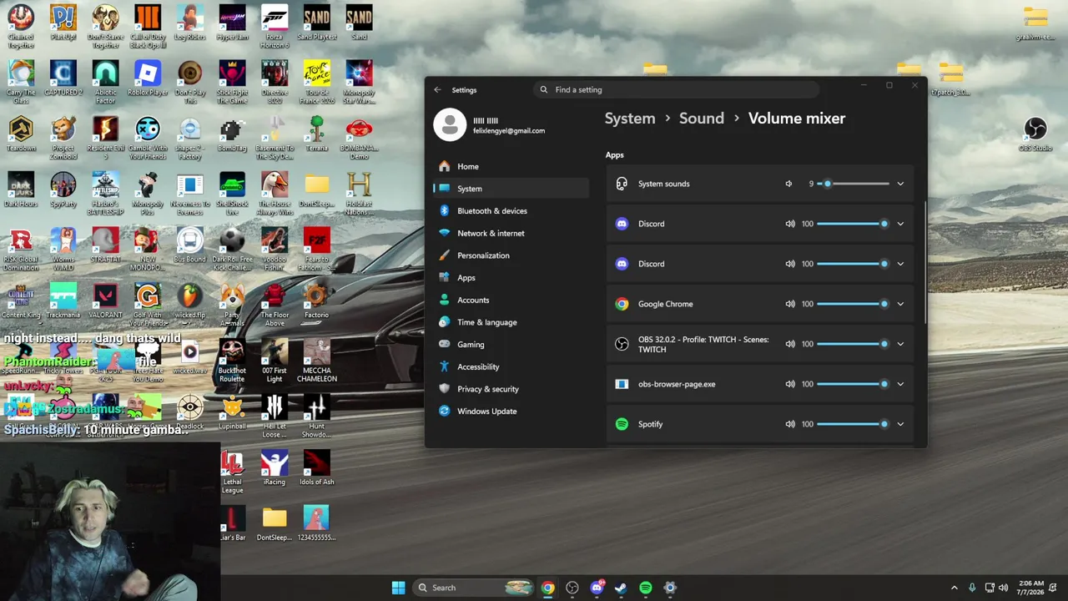Expand obs-browser-page.exe row options
Viewport: 1068px width, 601px height.
coord(900,384)
